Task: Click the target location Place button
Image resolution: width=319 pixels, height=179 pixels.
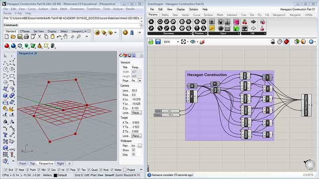Action: click(136, 136)
